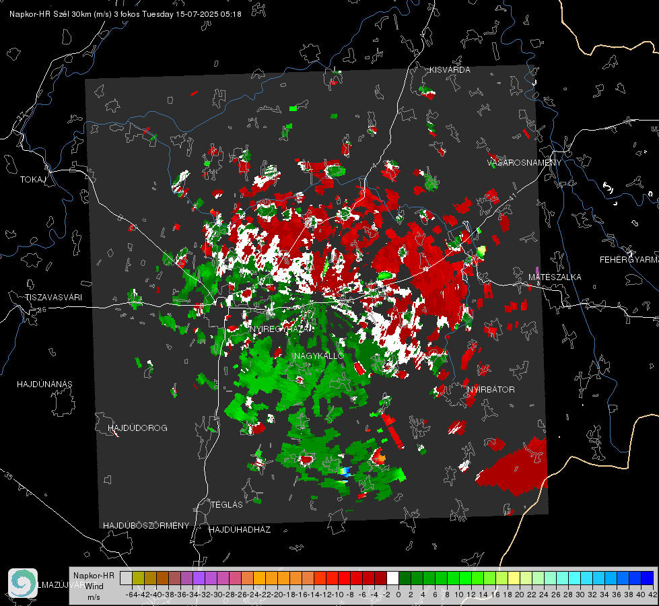Click the Napkor-HR legend title
This screenshot has width=659, height=606.
coord(94,575)
